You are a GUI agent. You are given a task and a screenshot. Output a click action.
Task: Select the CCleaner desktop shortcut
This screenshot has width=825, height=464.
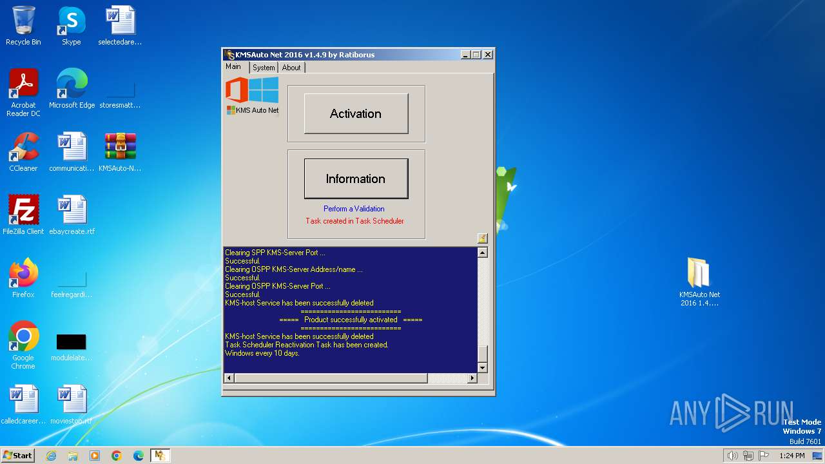23,152
